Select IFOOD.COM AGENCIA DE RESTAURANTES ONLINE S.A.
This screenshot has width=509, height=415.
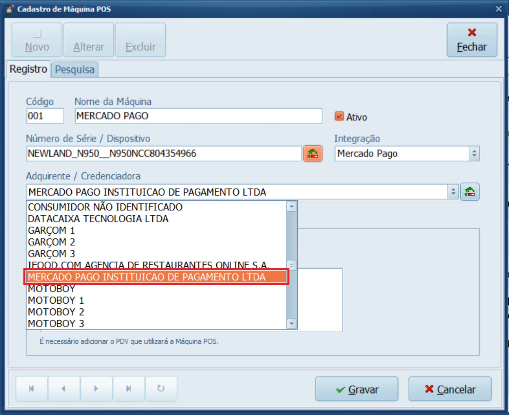click(x=156, y=265)
